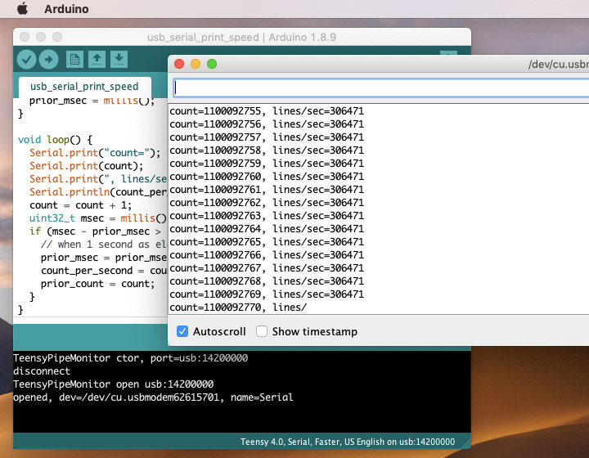Click console line 'opened, dev=/dev/cu.usbmodem62615701'
The image size is (589, 458).
[153, 397]
